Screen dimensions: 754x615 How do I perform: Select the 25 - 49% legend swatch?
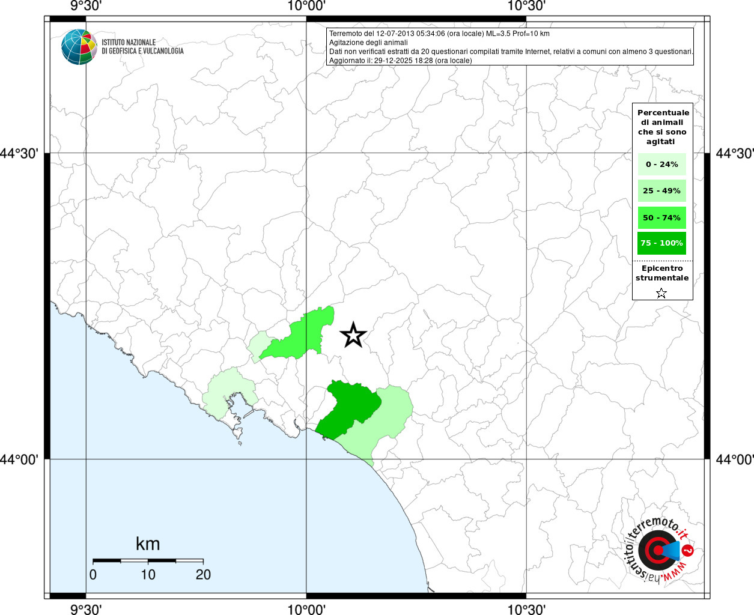coord(661,190)
